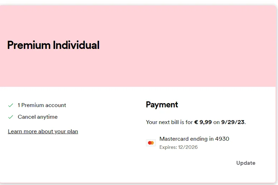The width and height of the screenshot is (278, 185).
Task: Click the green checkmark beside Cancel anytime
Action: click(x=11, y=117)
